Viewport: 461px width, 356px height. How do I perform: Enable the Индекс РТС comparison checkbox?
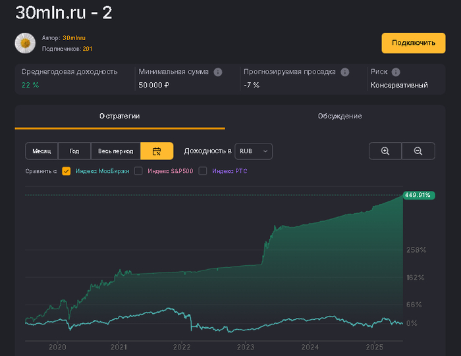[x=203, y=171]
